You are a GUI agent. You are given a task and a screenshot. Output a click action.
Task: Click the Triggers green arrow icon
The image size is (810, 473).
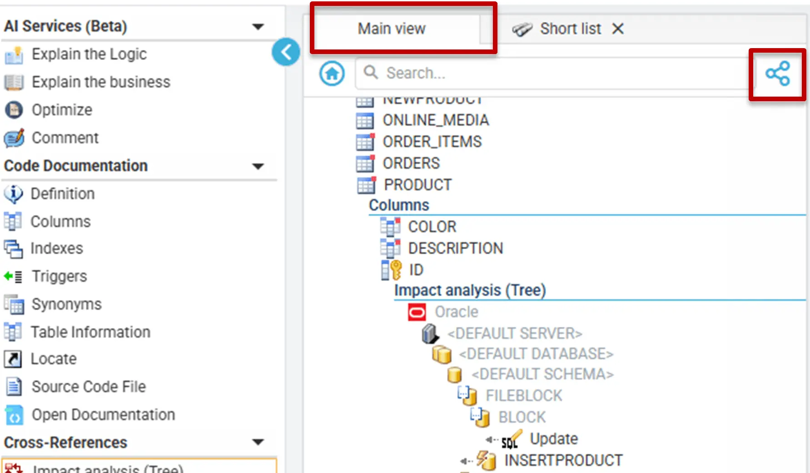(13, 276)
